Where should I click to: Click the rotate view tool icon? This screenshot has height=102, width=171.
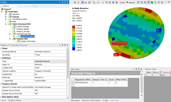click(98, 3)
